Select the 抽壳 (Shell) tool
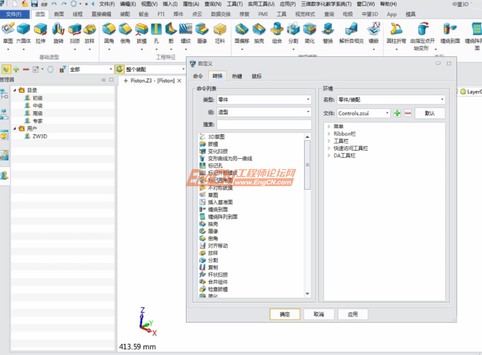The height and width of the screenshot is (355, 482). click(259, 35)
